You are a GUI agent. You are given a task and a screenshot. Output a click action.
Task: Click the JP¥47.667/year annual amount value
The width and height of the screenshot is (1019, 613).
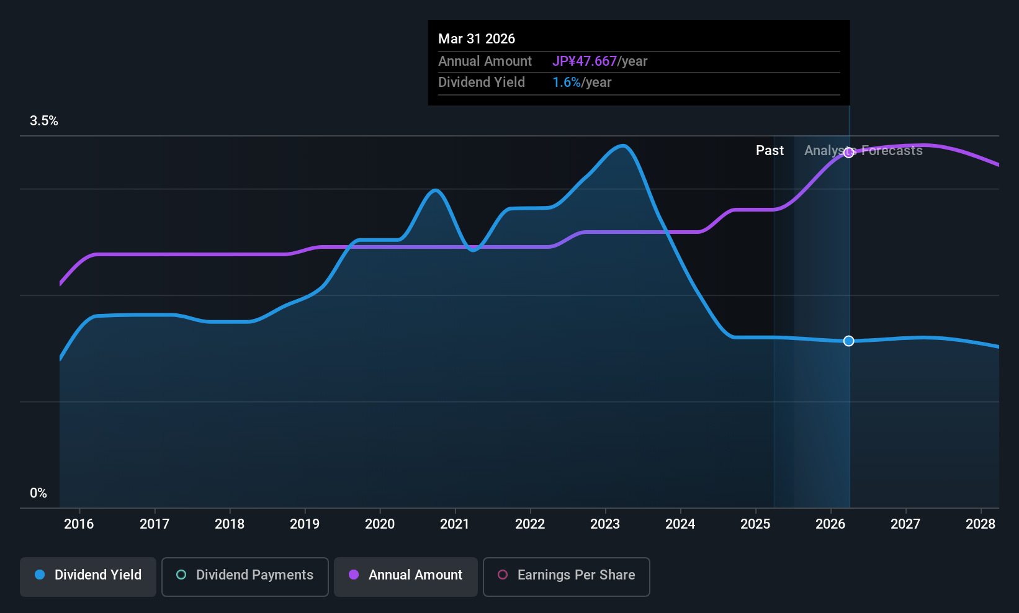599,61
